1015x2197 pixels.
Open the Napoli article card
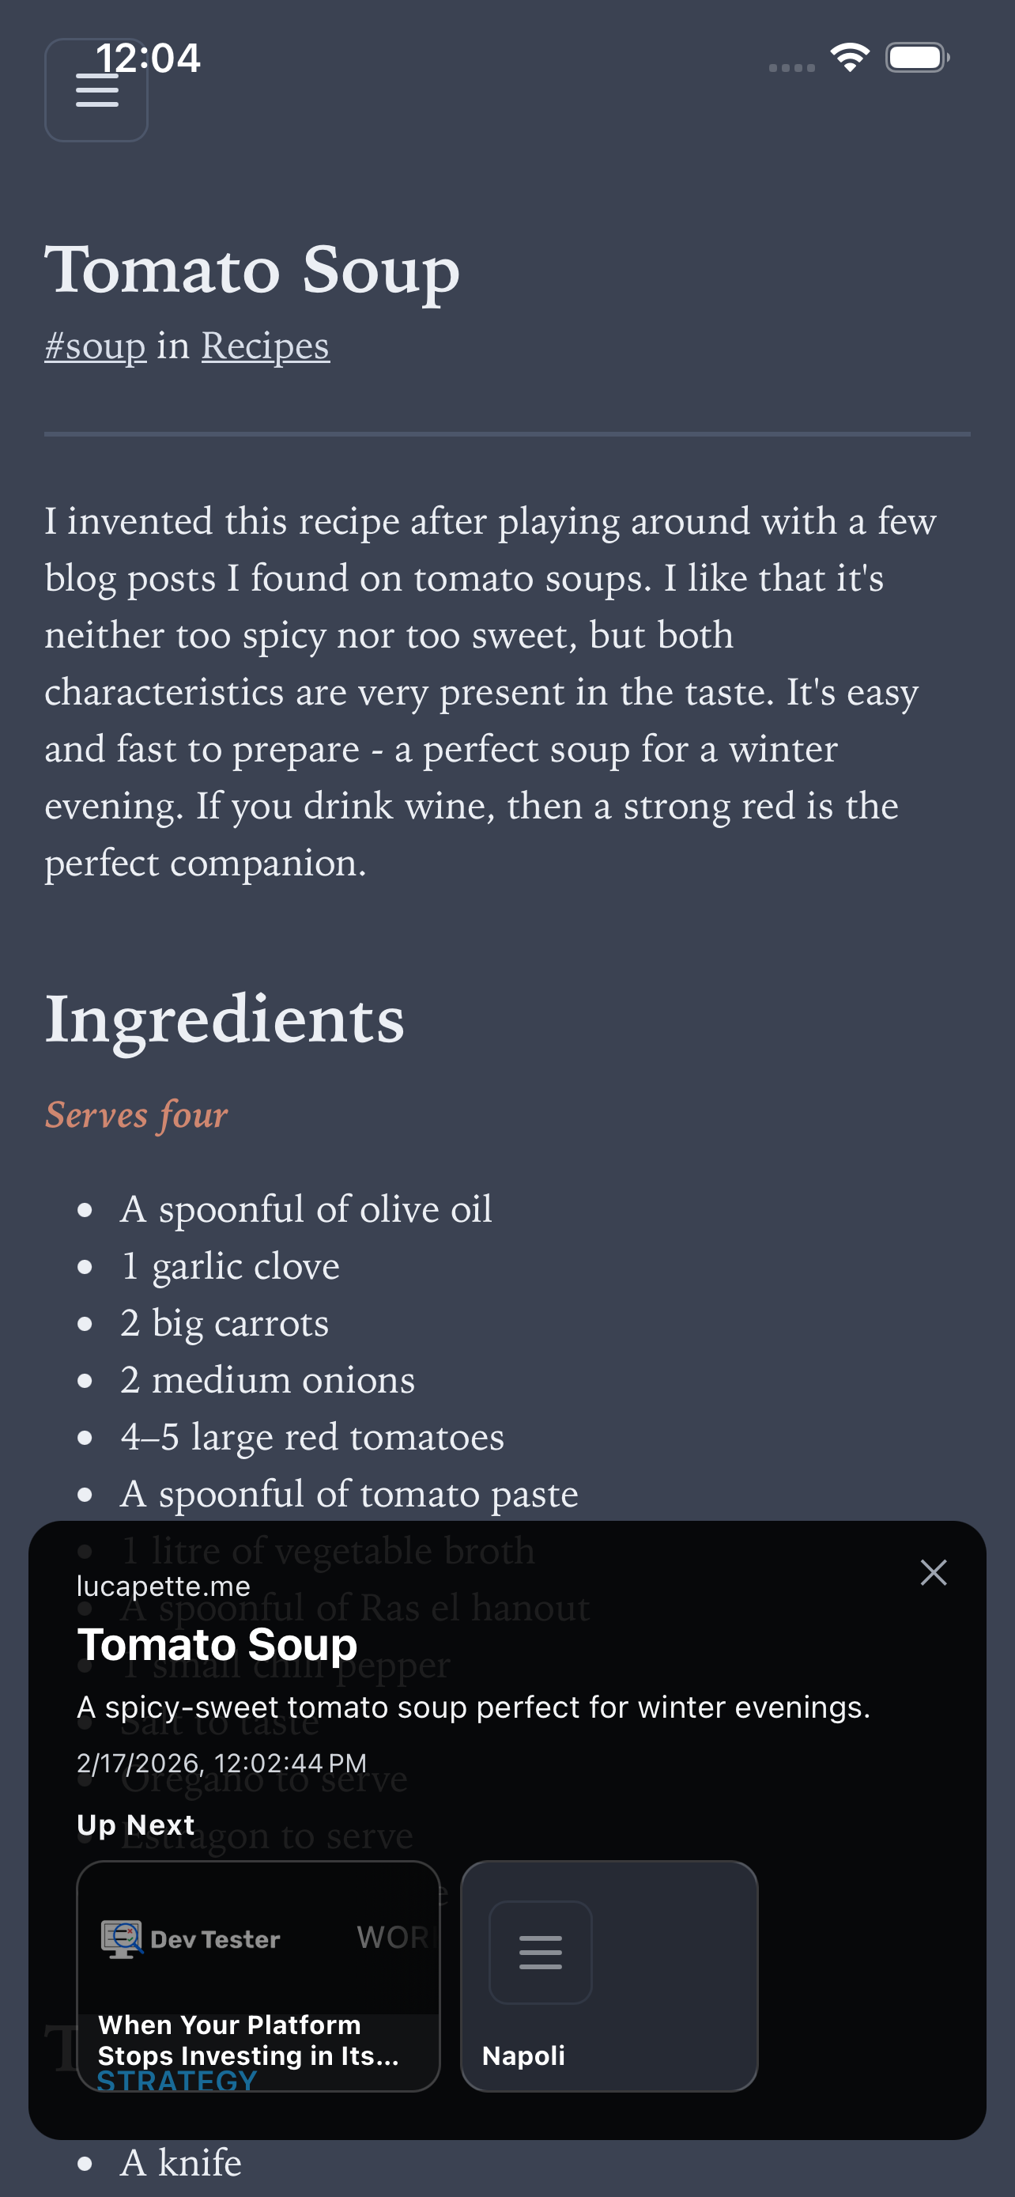tap(609, 1961)
